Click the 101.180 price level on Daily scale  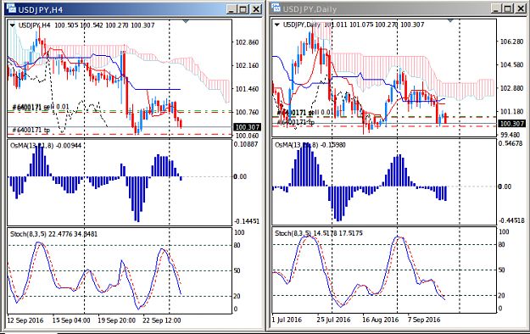coord(511,112)
